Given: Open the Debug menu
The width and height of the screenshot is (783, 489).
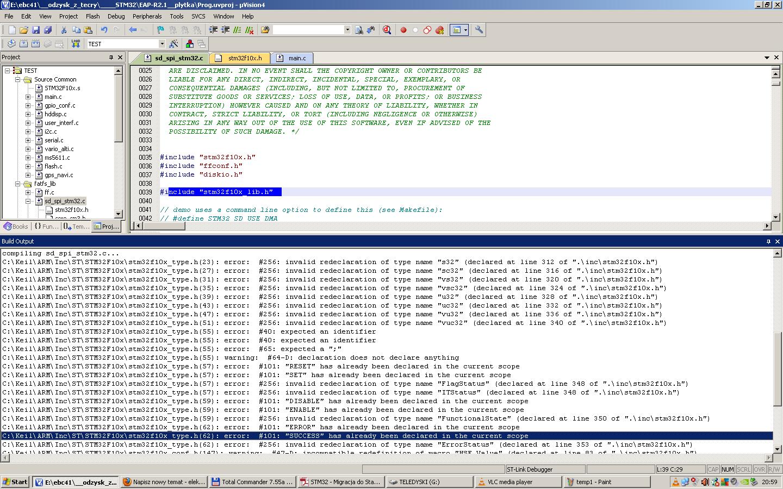Looking at the screenshot, I should pyautogui.click(x=116, y=16).
